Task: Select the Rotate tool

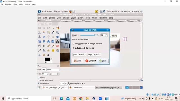Action: [x=57, y=37]
